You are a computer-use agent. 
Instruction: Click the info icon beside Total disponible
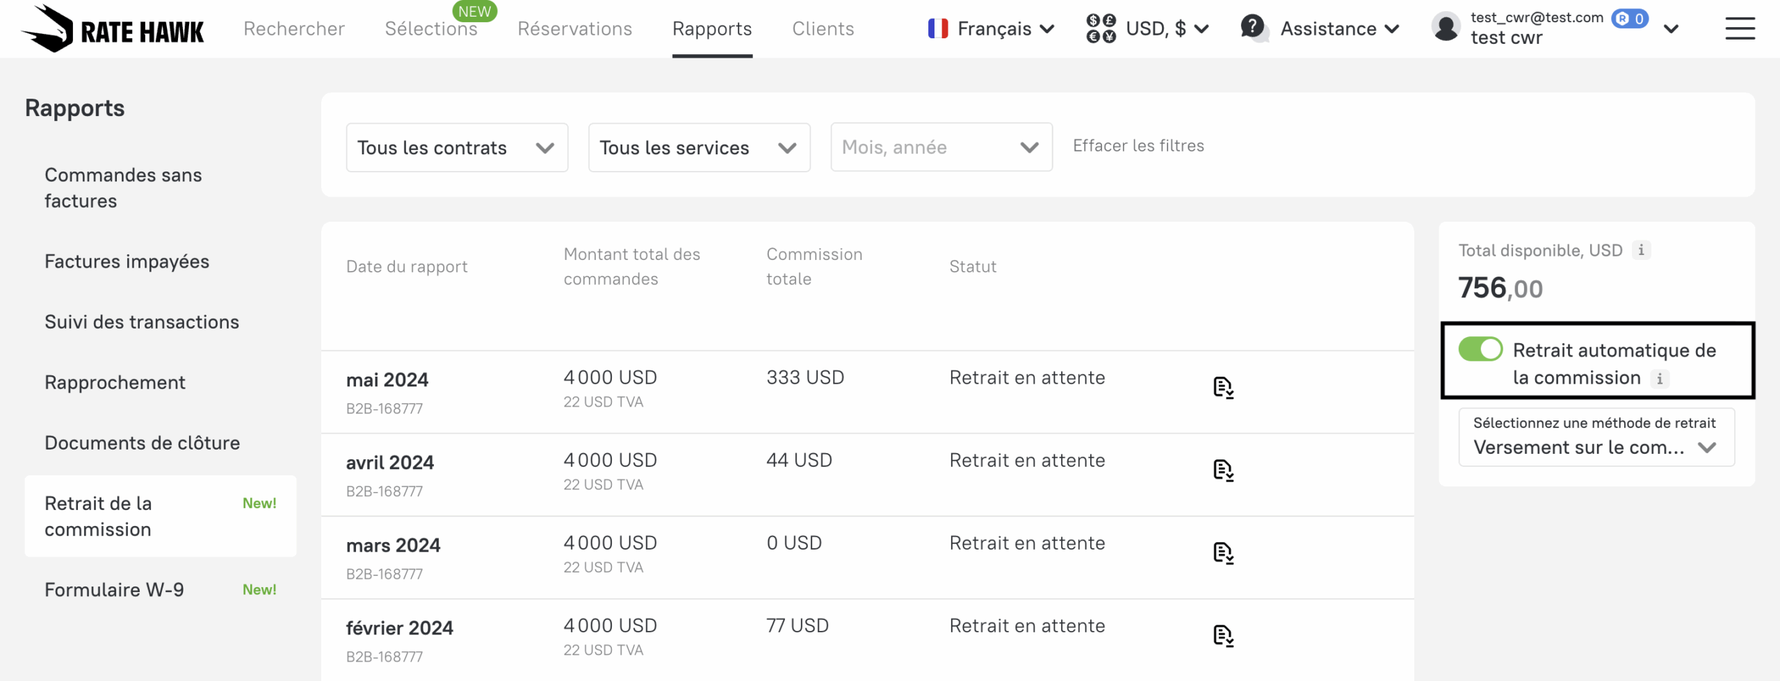coord(1641,250)
